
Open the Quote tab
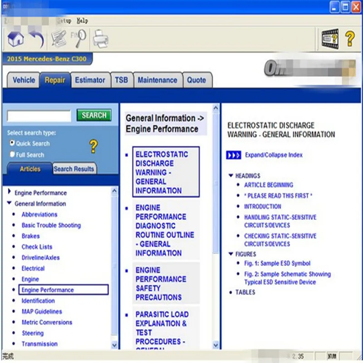[x=196, y=80]
